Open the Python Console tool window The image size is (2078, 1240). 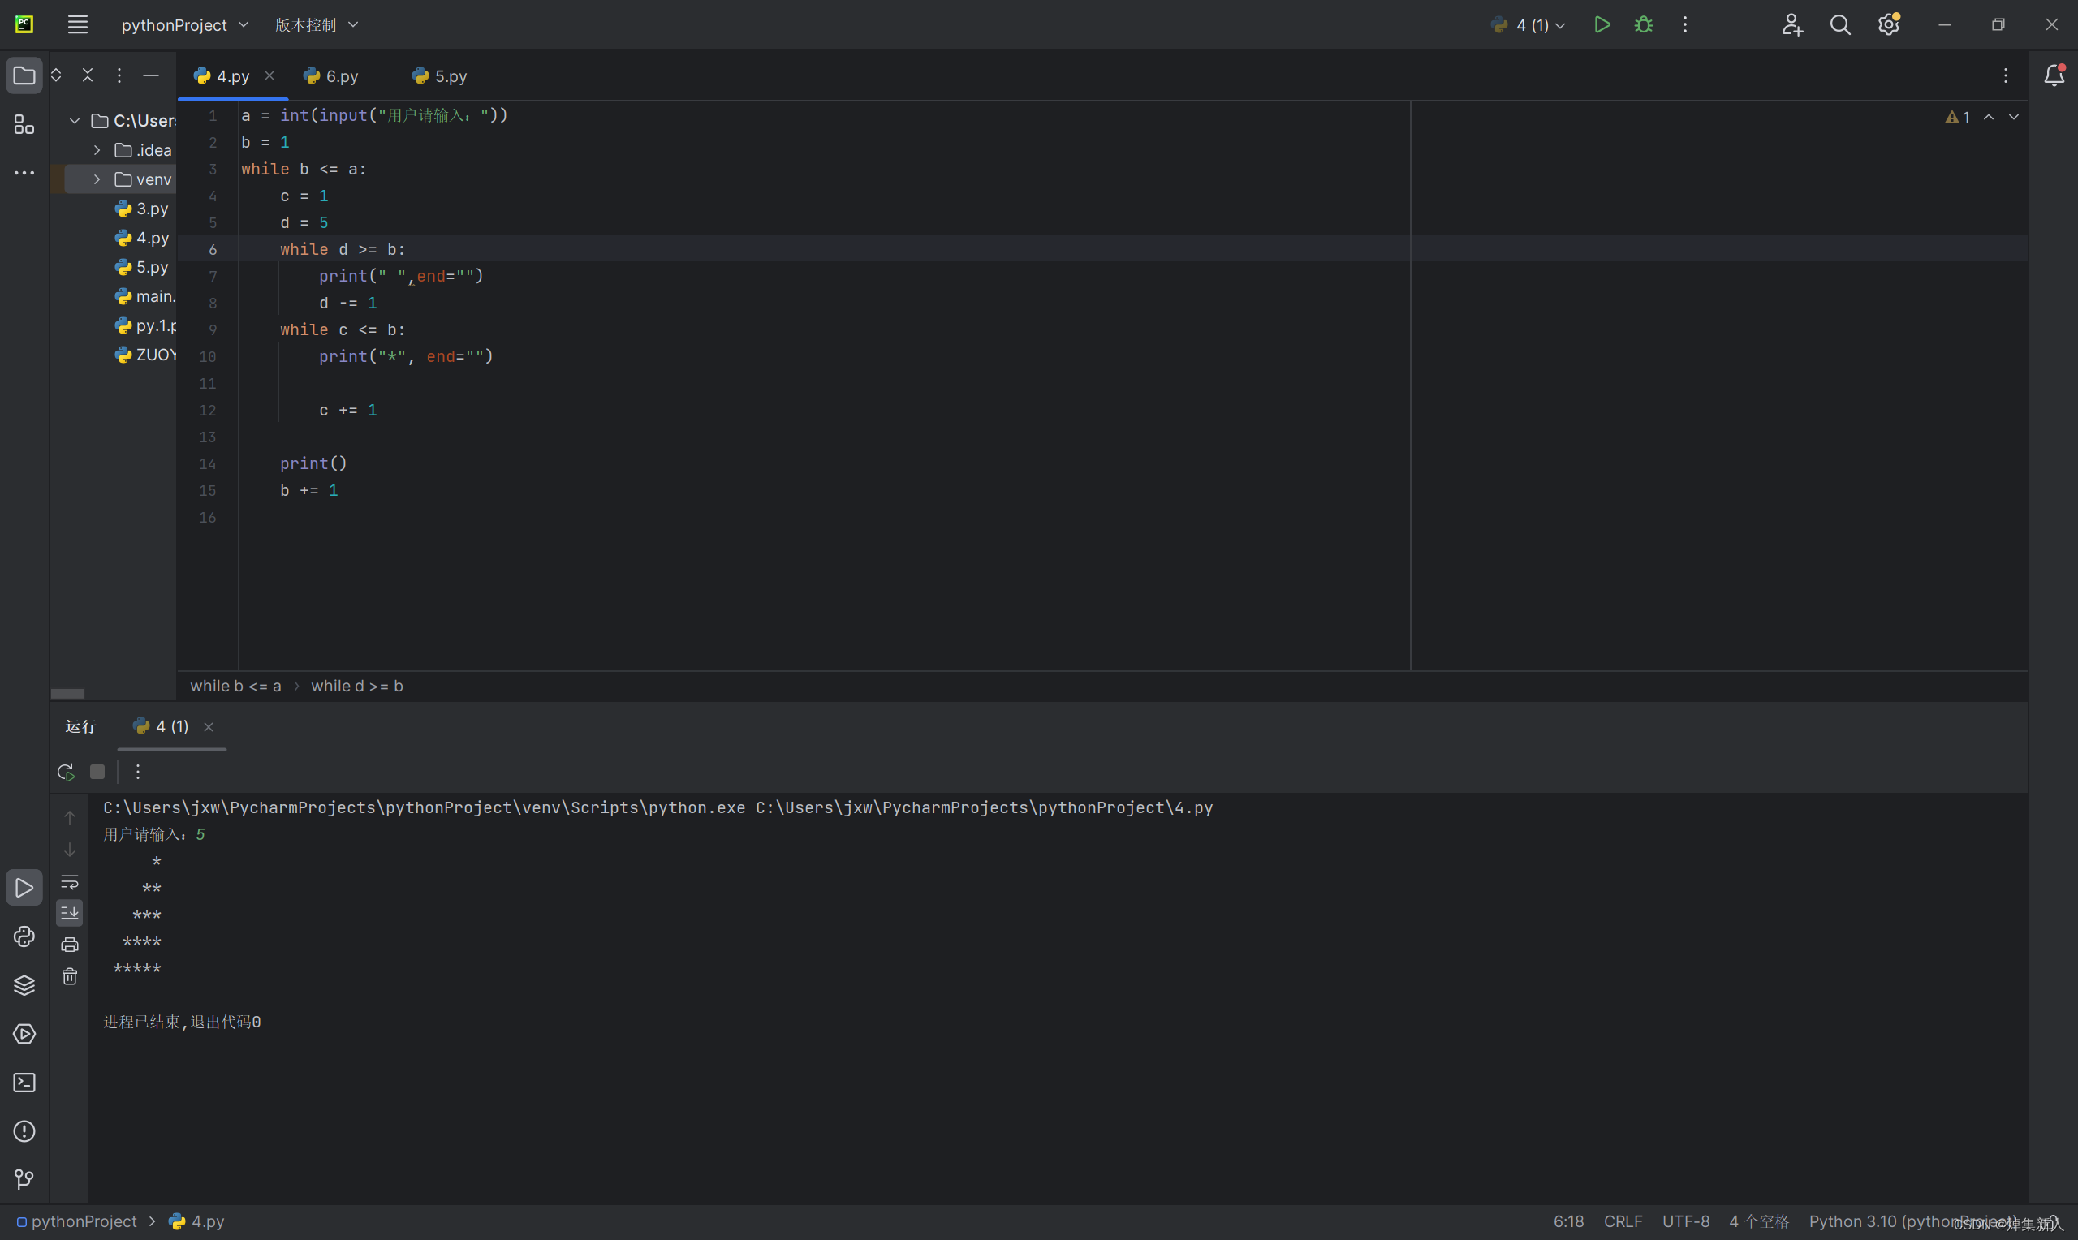coord(24,936)
